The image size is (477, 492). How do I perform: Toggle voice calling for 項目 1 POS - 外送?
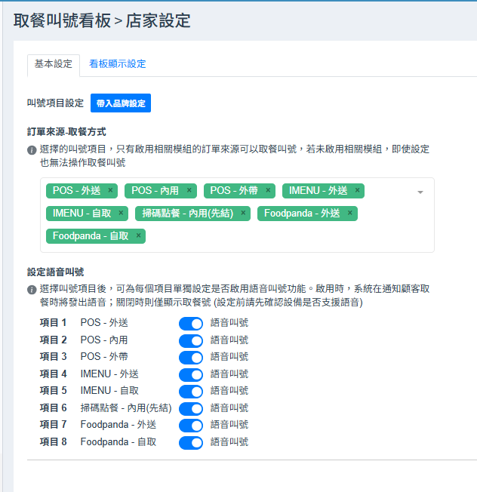click(191, 324)
